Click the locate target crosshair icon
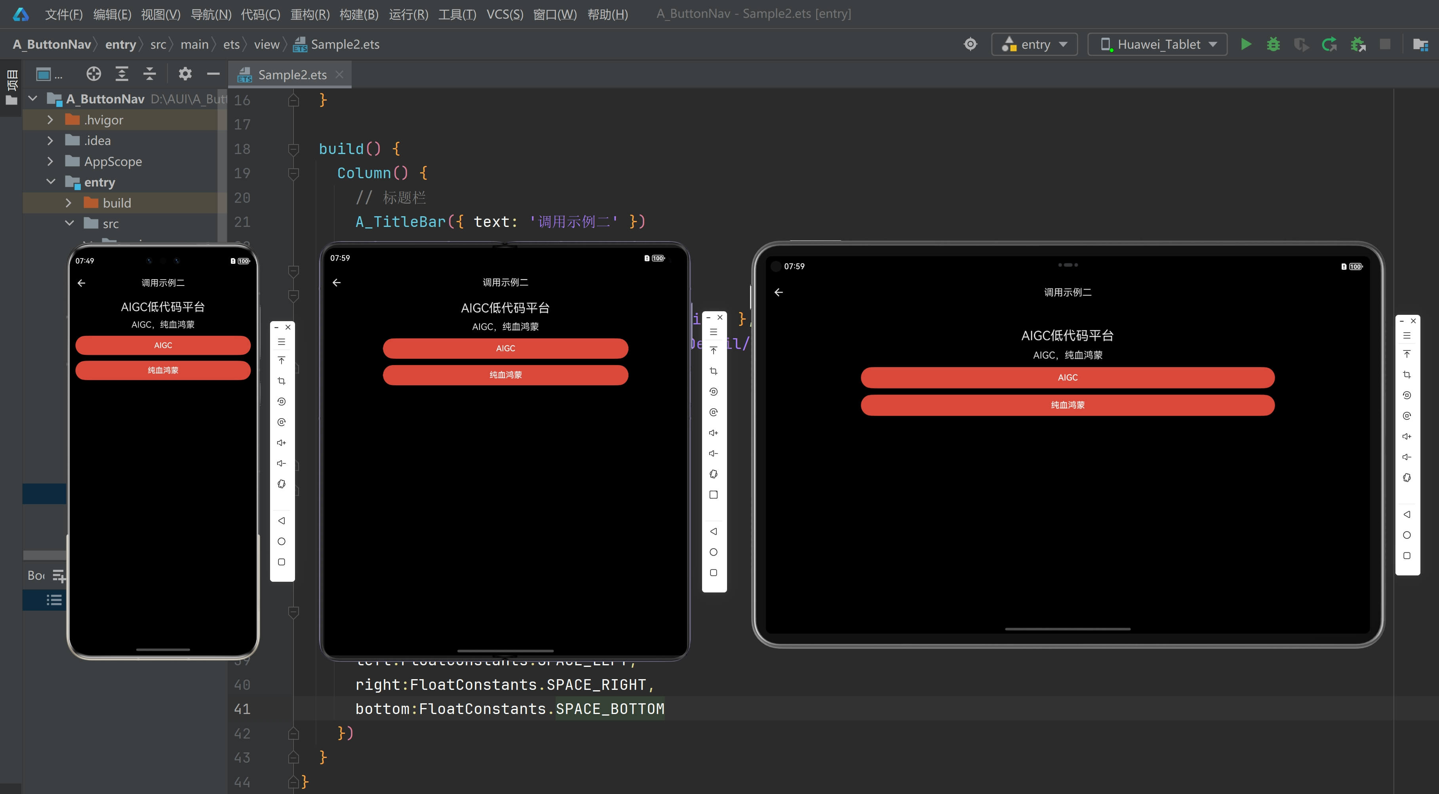 pos(93,74)
